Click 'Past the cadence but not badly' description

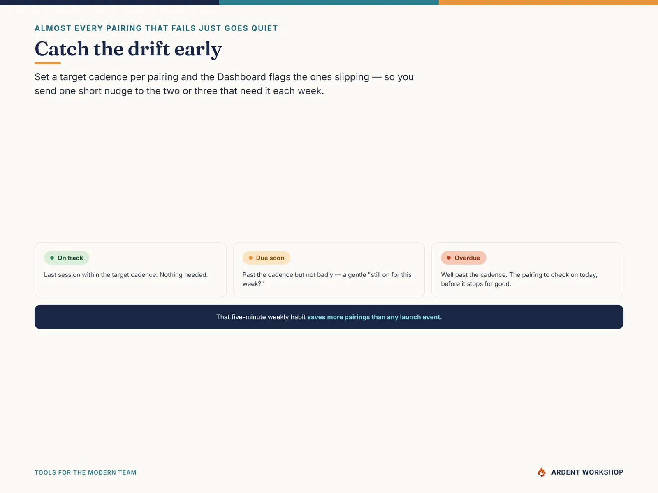(x=327, y=279)
